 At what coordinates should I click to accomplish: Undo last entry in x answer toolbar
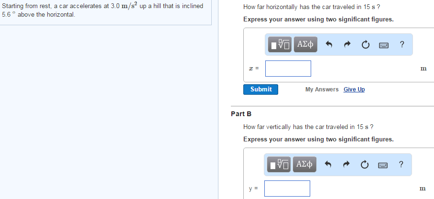(329, 45)
